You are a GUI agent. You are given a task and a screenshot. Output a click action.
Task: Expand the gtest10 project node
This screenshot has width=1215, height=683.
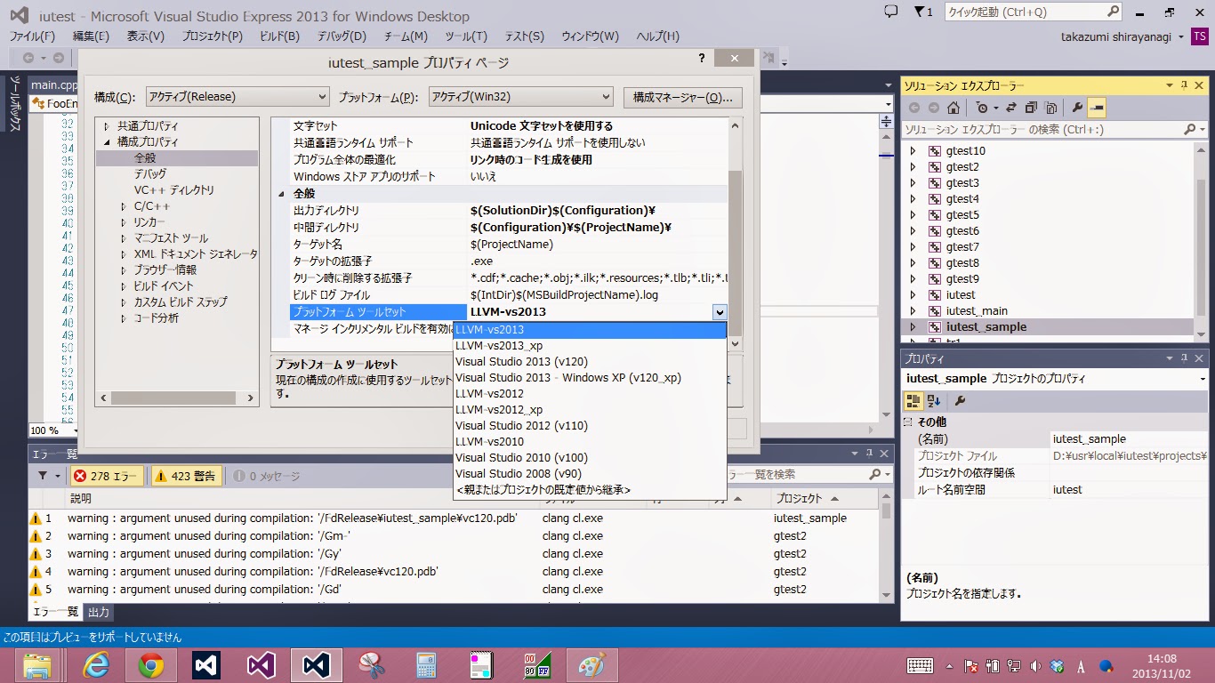(x=913, y=151)
